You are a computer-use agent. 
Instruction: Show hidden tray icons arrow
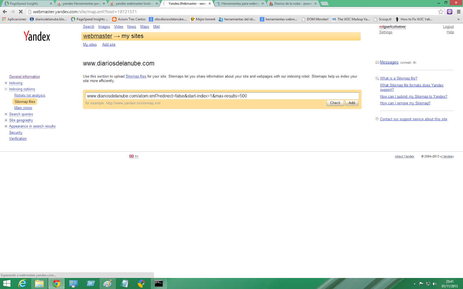[x=414, y=284]
